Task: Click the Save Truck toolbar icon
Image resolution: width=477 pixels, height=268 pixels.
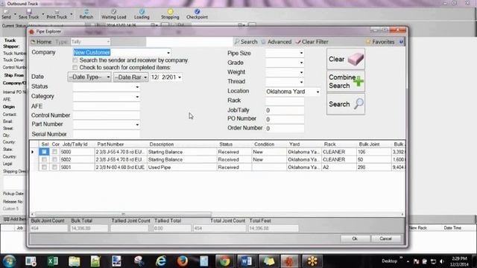Action: (x=29, y=14)
